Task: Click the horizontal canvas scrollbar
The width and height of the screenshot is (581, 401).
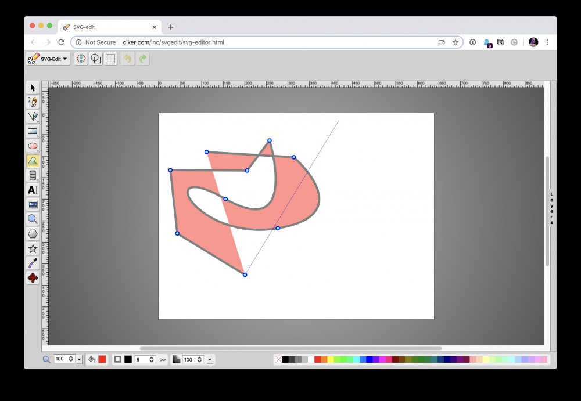Action: [x=290, y=348]
